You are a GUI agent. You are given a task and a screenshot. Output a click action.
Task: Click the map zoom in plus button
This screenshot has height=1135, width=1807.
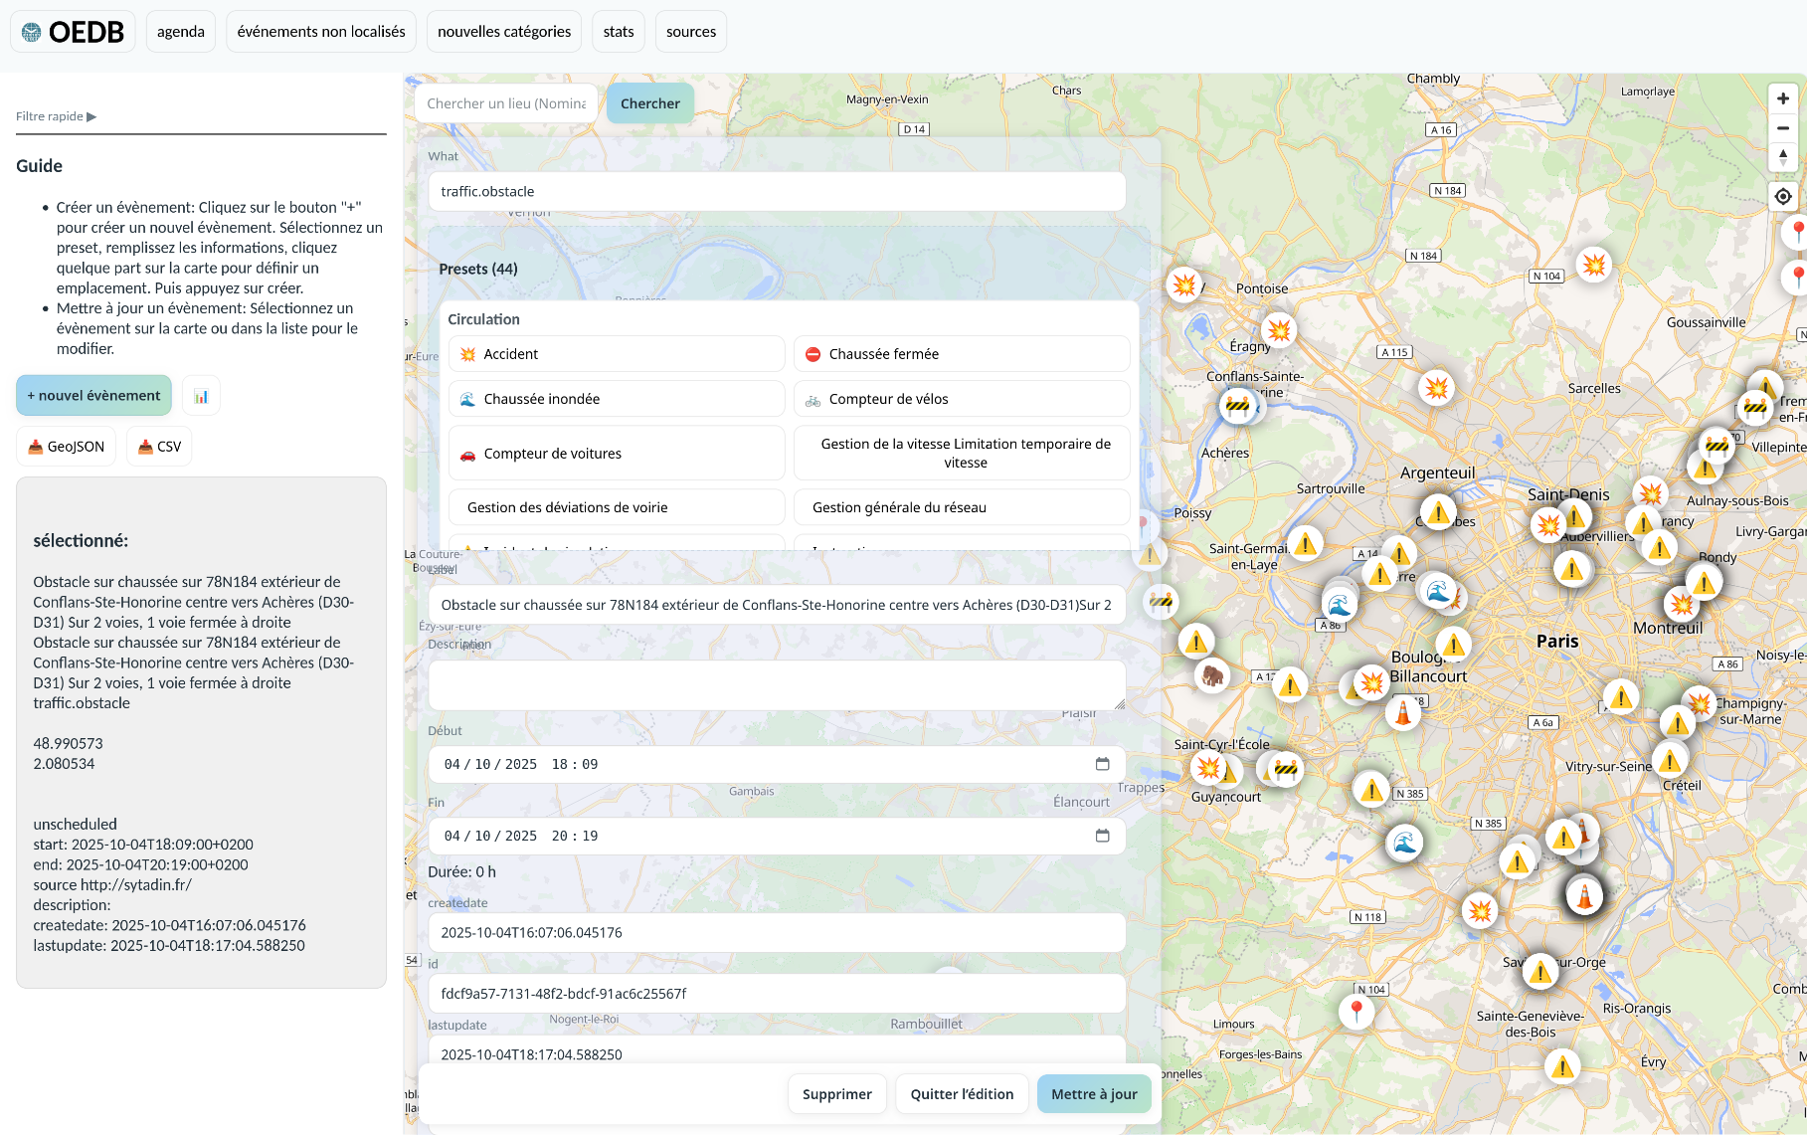click(x=1782, y=98)
